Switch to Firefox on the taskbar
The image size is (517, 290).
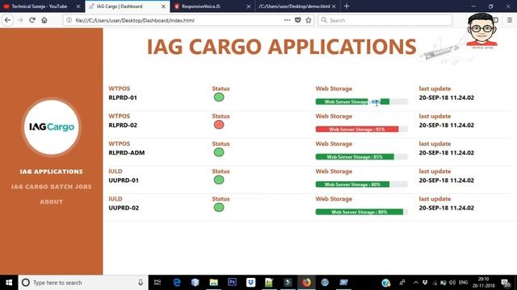[306, 283]
